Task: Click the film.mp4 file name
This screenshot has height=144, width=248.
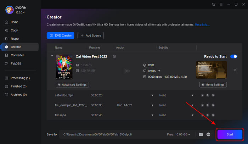Action: coord(60,115)
